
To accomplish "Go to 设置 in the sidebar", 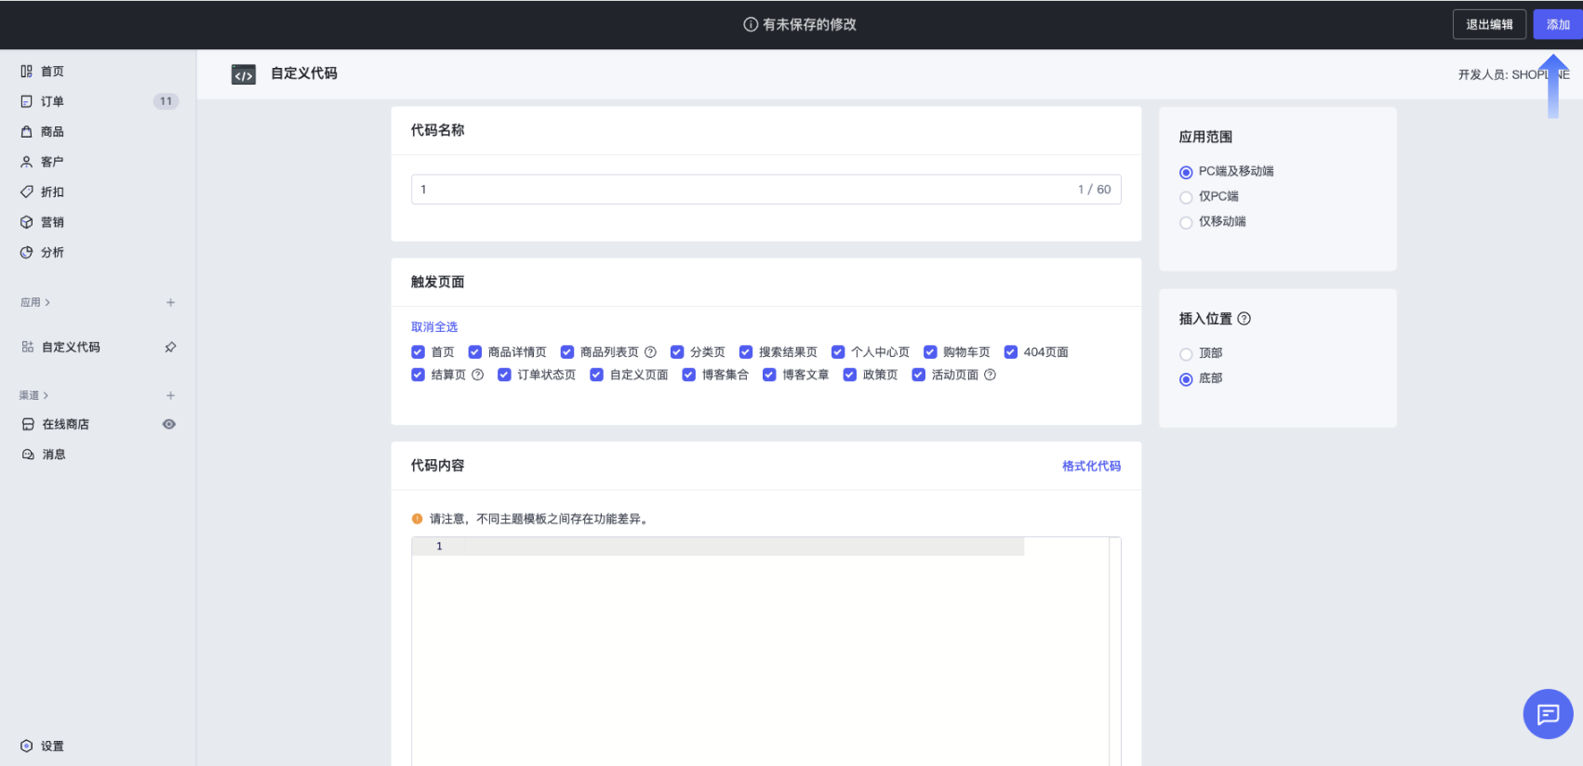I will pos(52,746).
